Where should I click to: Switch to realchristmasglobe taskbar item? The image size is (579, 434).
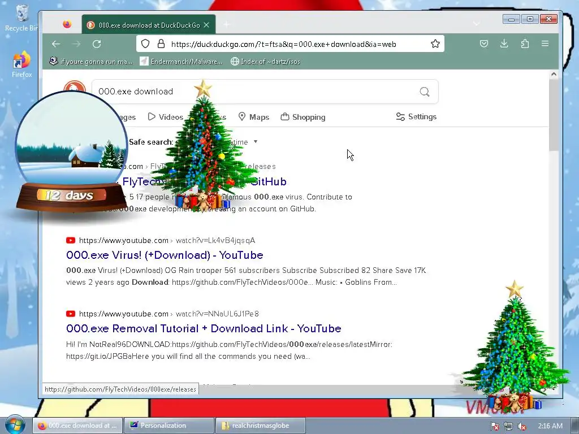tap(260, 426)
